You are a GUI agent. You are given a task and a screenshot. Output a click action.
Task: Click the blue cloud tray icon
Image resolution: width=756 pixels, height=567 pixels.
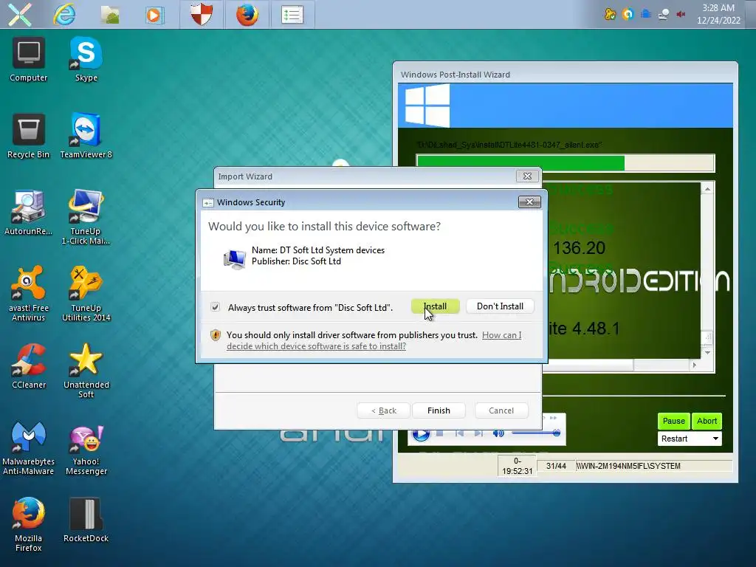(x=645, y=14)
